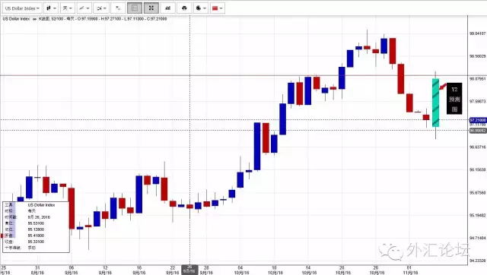Screen dimensions: 487x275
Task: Click the 98.56029 price axis label
Action: pyautogui.click(x=477, y=56)
